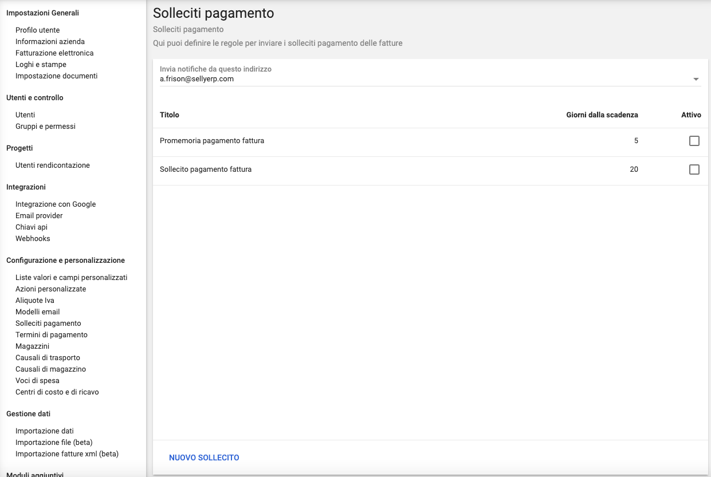This screenshot has width=711, height=477.
Task: Click the Gestione dati section heading
Action: [28, 413]
